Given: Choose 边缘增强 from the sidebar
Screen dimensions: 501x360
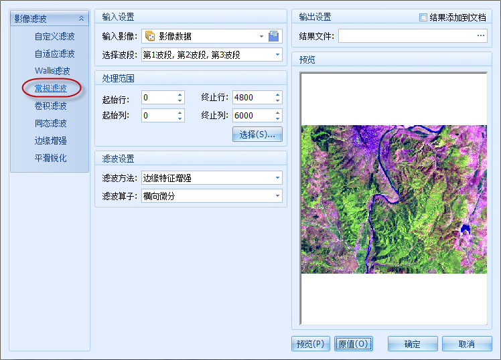Looking at the screenshot, I should pyautogui.click(x=51, y=141).
